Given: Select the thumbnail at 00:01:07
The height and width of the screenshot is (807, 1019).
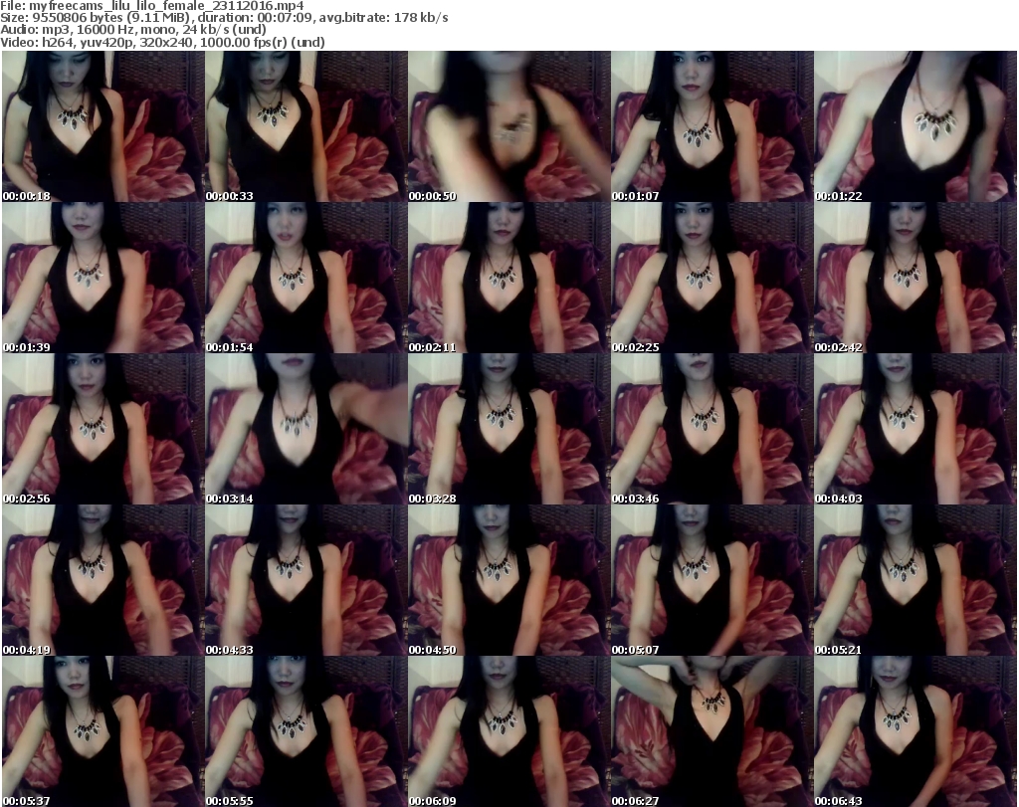Looking at the screenshot, I should click(x=713, y=126).
